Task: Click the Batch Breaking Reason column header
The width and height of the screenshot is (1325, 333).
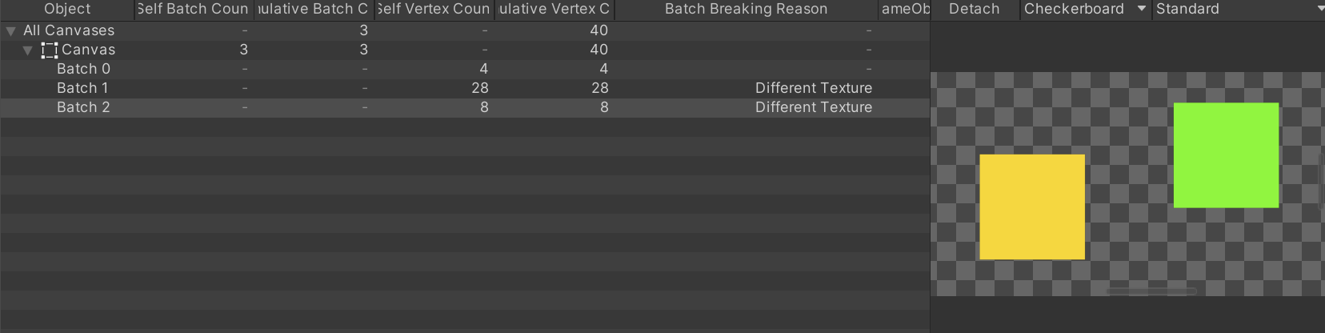Action: coord(746,10)
